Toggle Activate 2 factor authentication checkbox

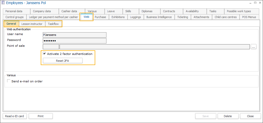(x=45, y=54)
